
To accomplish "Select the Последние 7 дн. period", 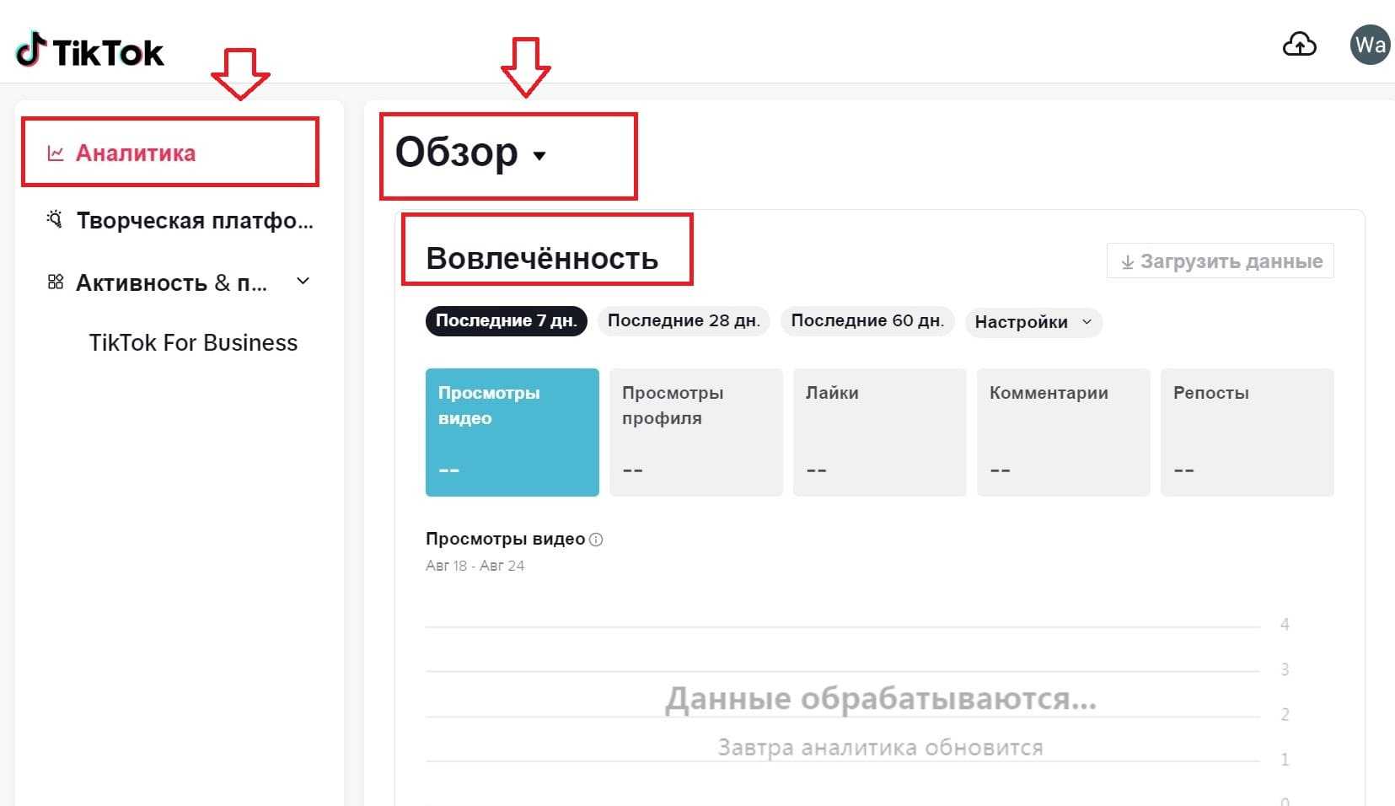I will (506, 321).
